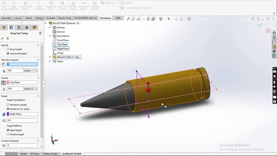This screenshot has height=156, width=277.
Task: Open SOLIDWORKS Resources home icon in task pane
Action: pyautogui.click(x=274, y=33)
